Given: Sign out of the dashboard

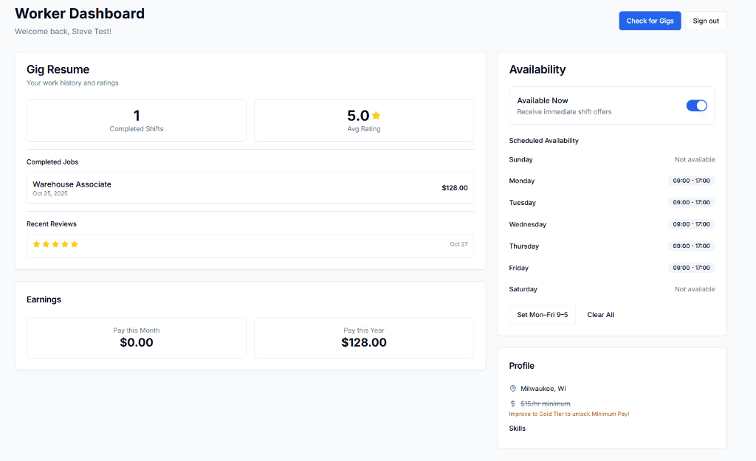Looking at the screenshot, I should click(705, 21).
